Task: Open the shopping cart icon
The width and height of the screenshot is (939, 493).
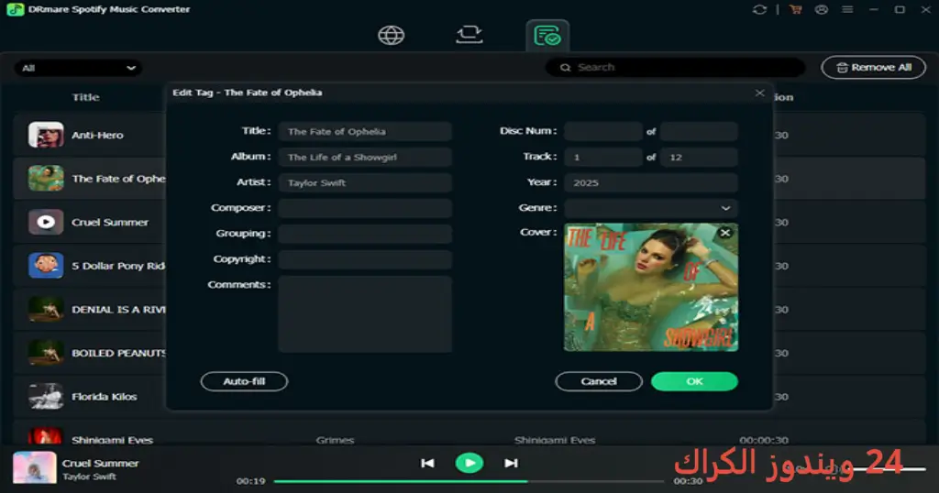Action: click(x=795, y=9)
